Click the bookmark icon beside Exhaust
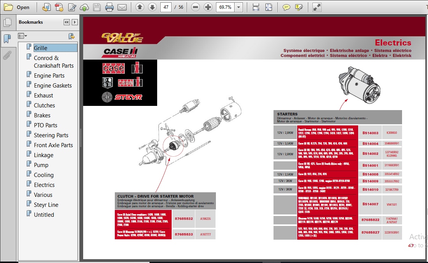This screenshot has height=263, width=428. coord(29,94)
